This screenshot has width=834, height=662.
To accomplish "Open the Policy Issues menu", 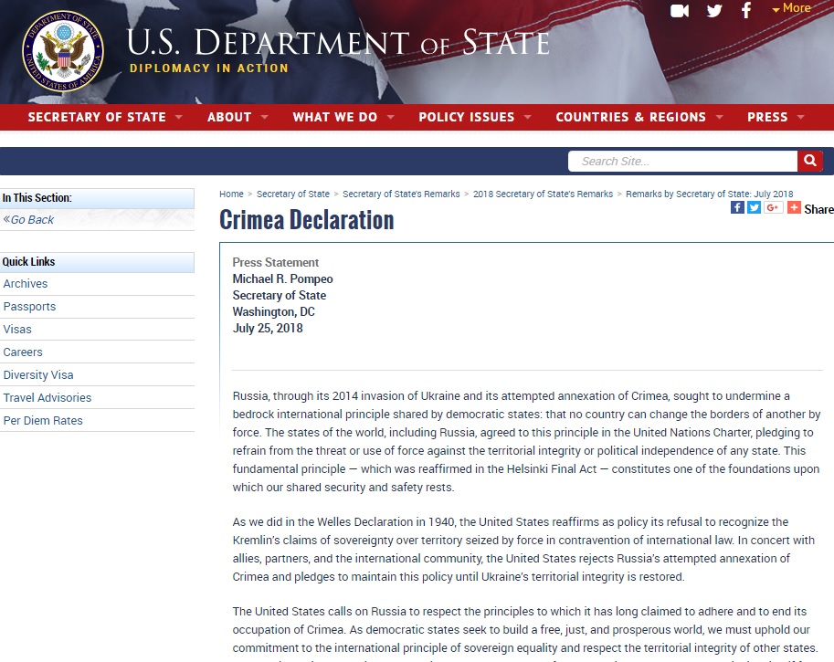I will [467, 117].
